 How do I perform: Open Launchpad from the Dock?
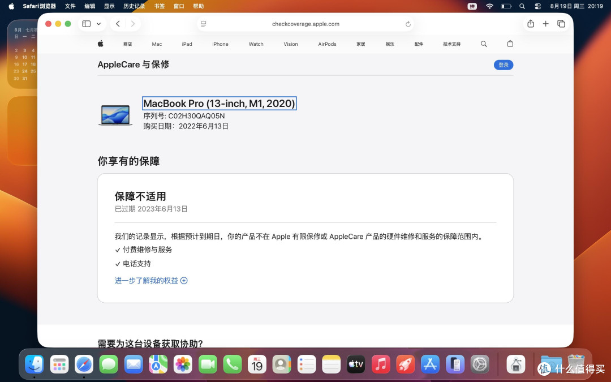pyautogui.click(x=59, y=364)
